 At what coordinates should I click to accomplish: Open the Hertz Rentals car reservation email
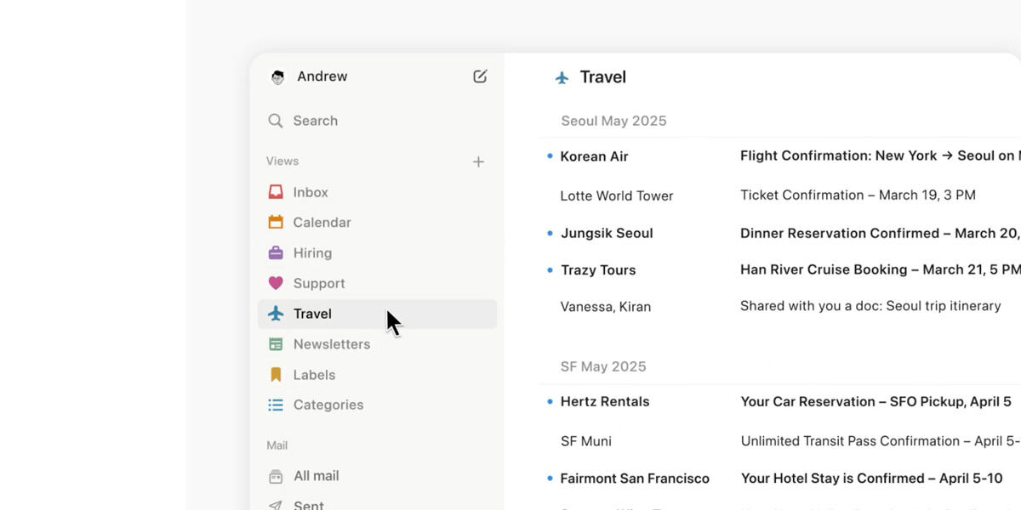(x=779, y=401)
